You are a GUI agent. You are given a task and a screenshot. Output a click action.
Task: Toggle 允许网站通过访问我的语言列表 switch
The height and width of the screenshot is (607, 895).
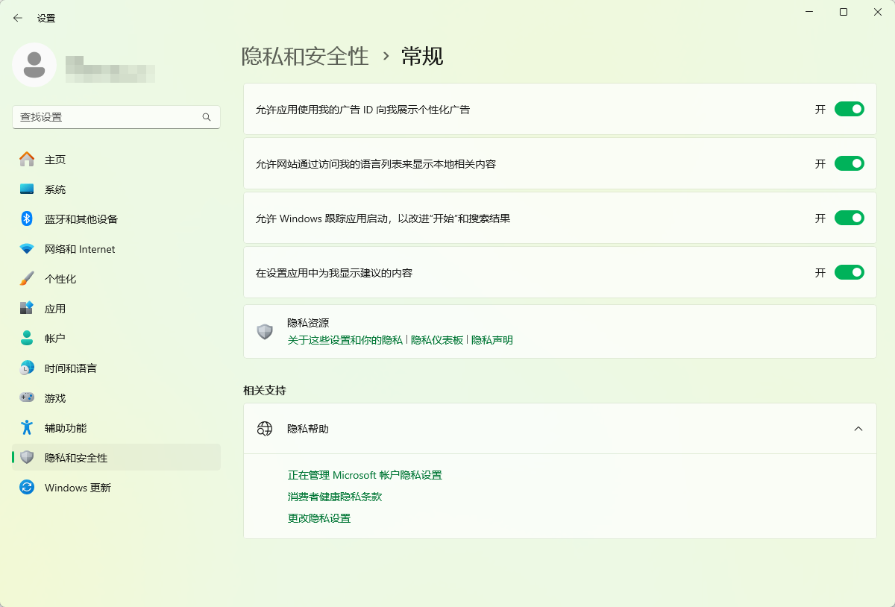pos(849,163)
